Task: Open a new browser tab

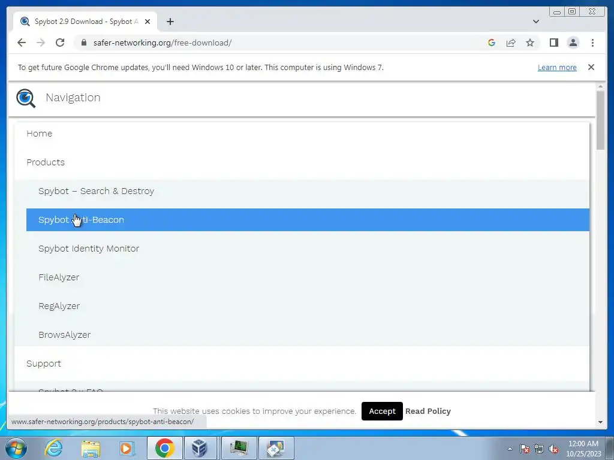Action: [170, 22]
